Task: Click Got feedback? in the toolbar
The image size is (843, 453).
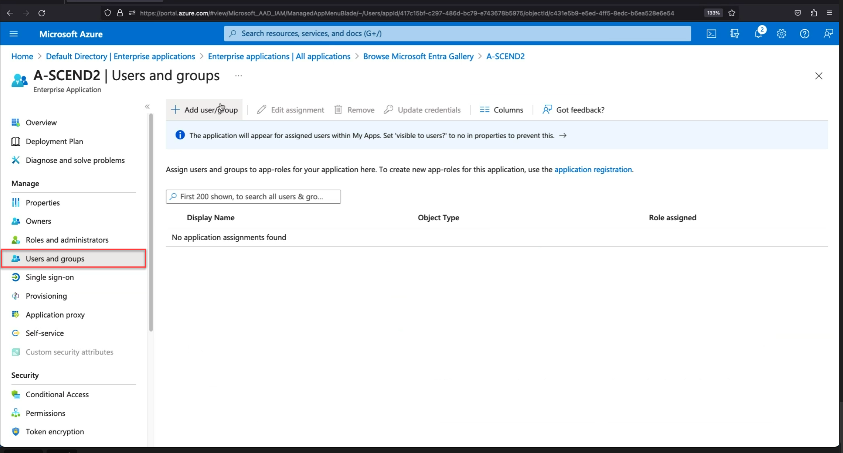Action: pyautogui.click(x=573, y=110)
